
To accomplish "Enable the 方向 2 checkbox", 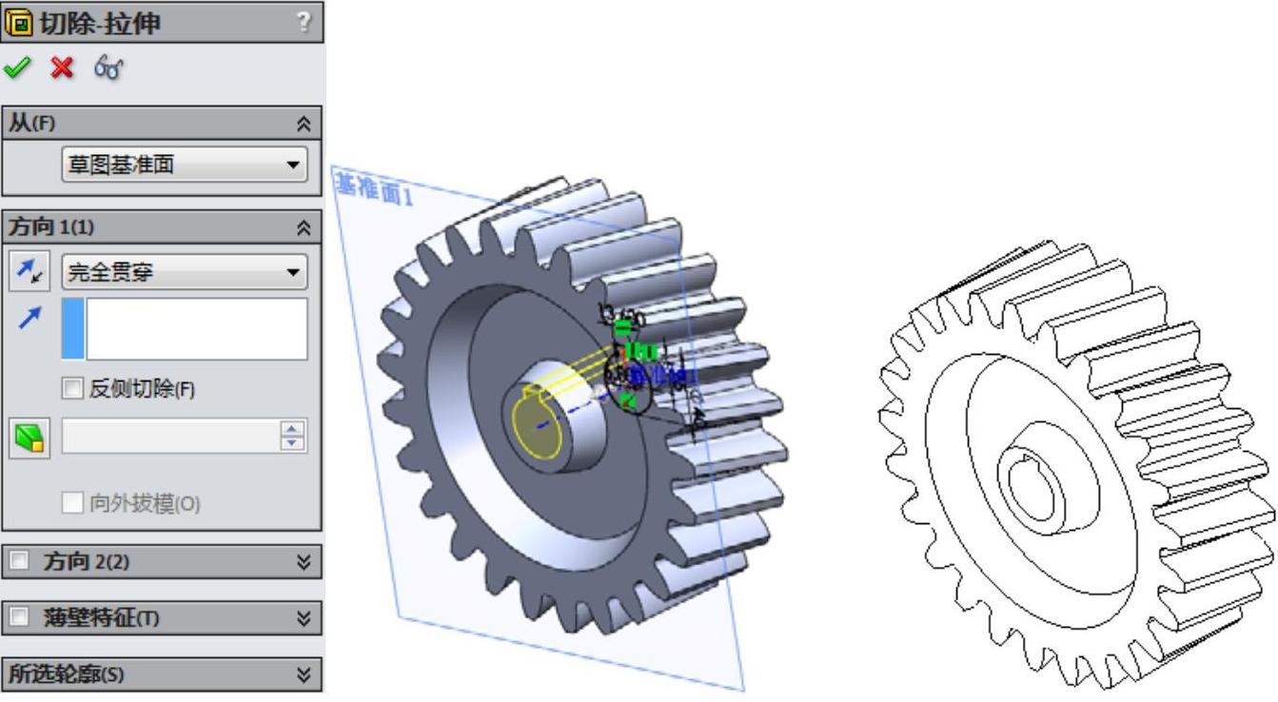I will click(19, 561).
